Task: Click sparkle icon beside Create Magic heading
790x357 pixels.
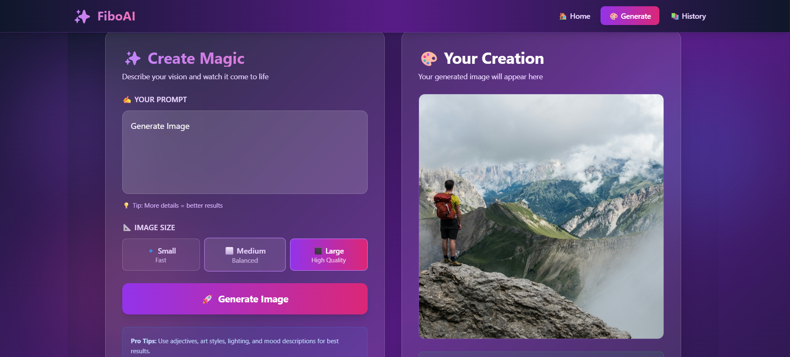Action: 133,58
